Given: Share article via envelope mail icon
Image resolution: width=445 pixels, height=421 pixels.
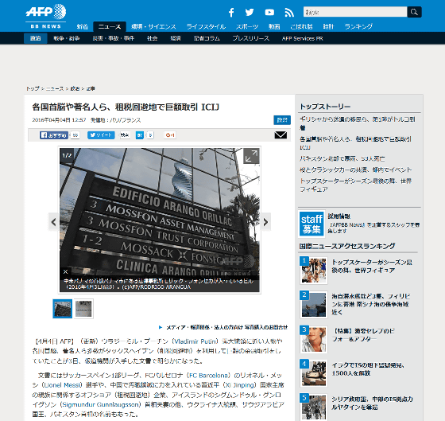Looking at the screenshot, I should (281, 134).
